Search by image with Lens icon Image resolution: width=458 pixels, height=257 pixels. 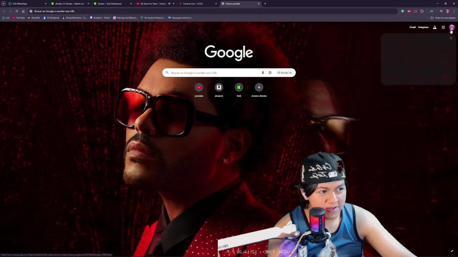(x=270, y=73)
